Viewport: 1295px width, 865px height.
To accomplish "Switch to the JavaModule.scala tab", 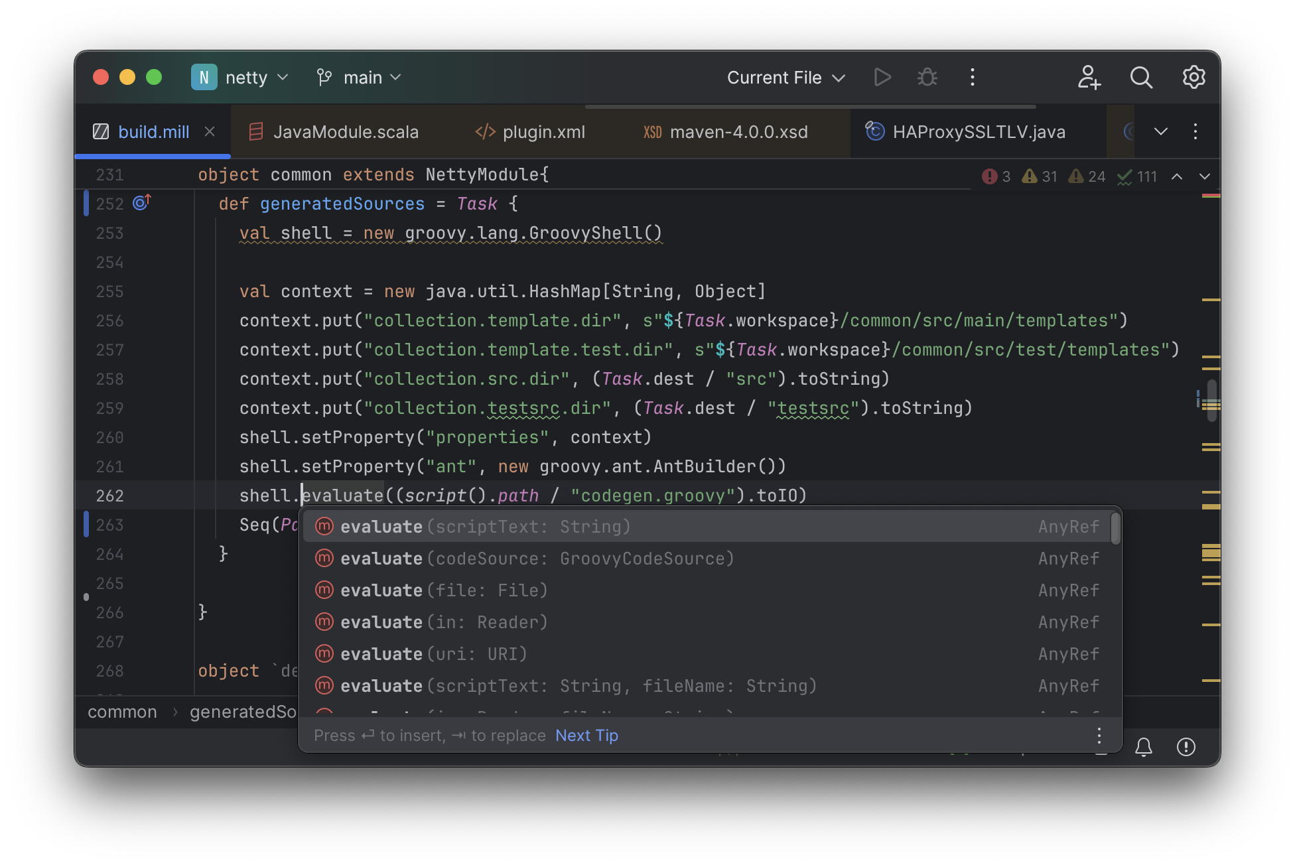I will (345, 131).
